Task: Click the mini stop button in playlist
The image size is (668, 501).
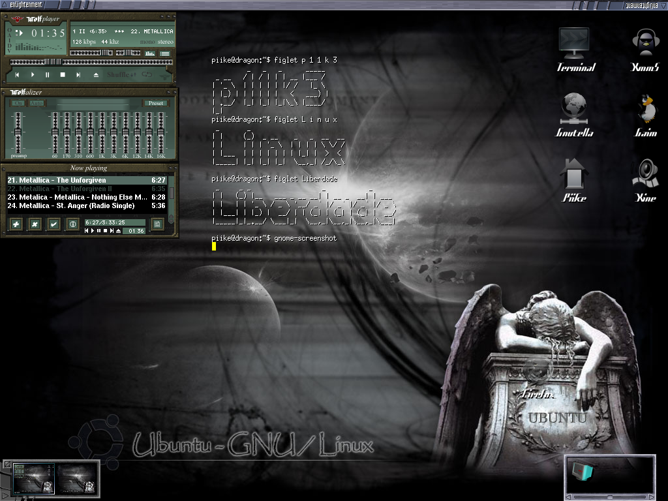Action: 105,231
